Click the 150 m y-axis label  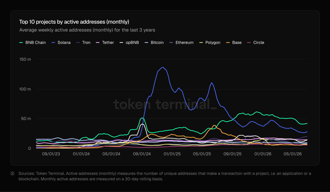click(x=25, y=59)
